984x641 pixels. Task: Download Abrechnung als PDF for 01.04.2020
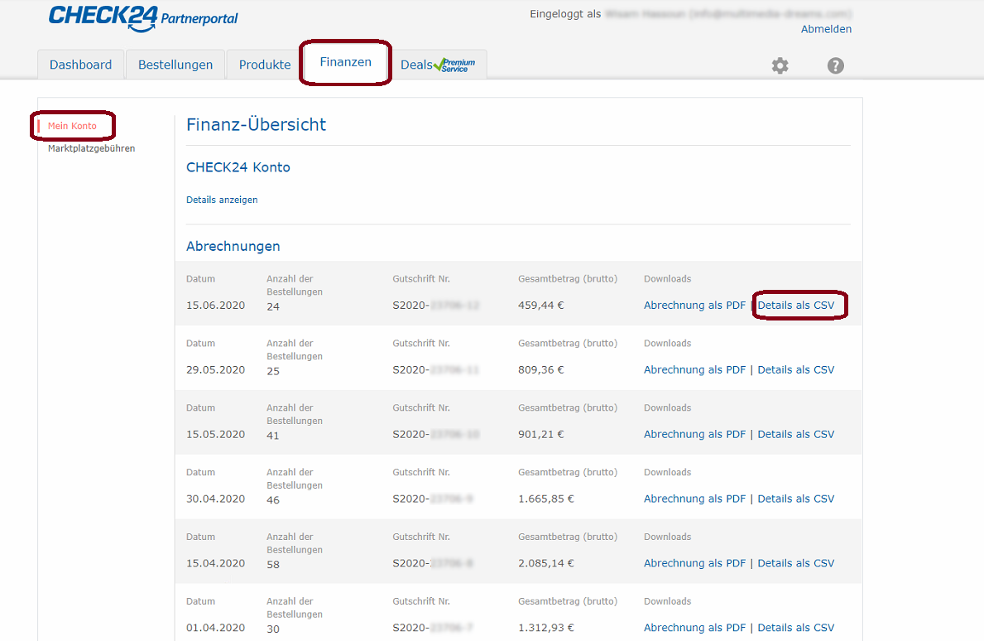694,628
